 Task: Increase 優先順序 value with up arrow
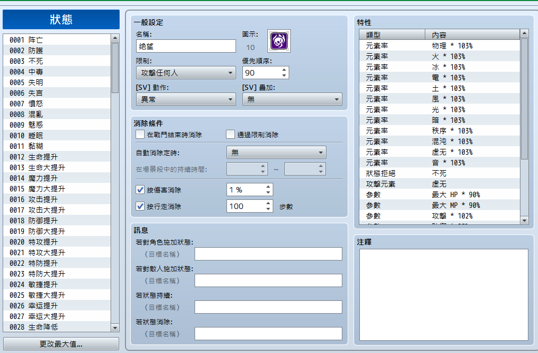(x=284, y=70)
